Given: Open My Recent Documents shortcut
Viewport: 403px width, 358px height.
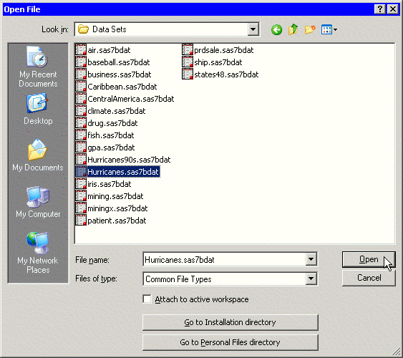Looking at the screenshot, I should coord(38,67).
